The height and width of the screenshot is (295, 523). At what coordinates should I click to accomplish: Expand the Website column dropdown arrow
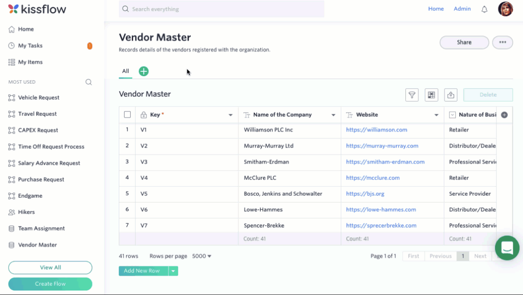click(436, 115)
